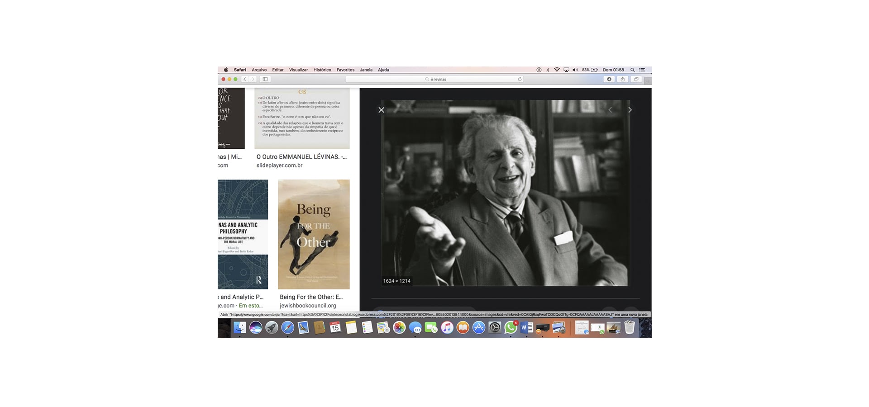The width and height of the screenshot is (869, 407).
Task: Open the Analytic Philosophy book cover thumbnail
Action: click(x=243, y=234)
